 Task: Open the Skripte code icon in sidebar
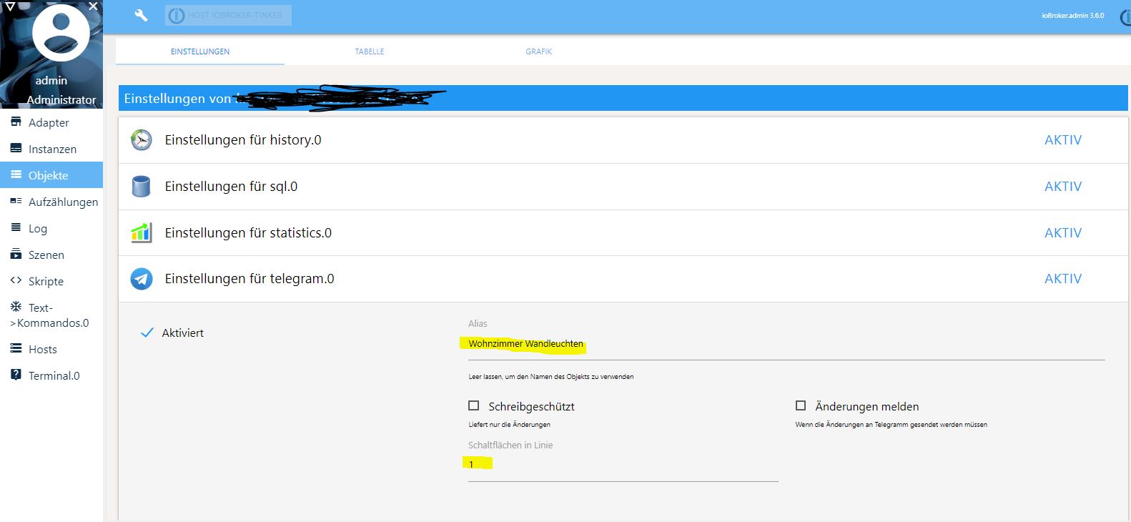pos(16,280)
